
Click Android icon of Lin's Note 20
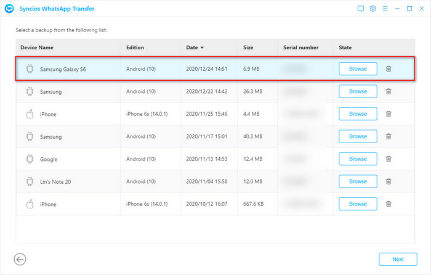tap(30, 182)
